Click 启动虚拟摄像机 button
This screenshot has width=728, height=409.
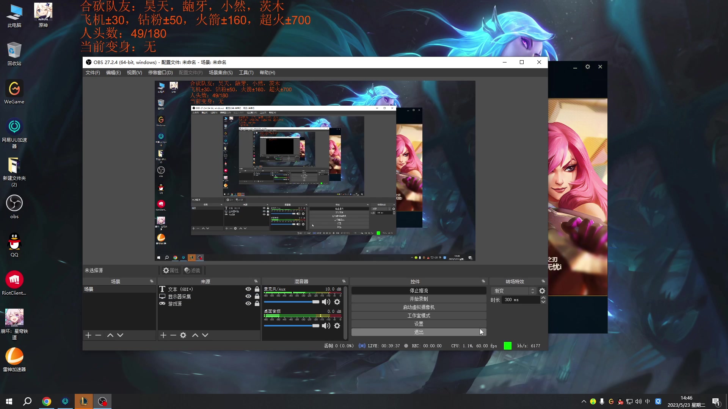419,308
